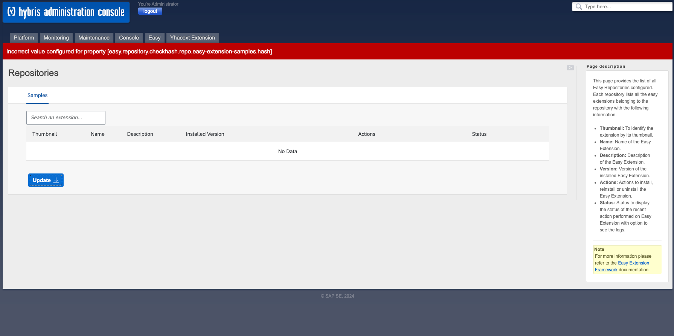Click the search magnifier icon
Image resolution: width=674 pixels, height=336 pixels.
[579, 7]
